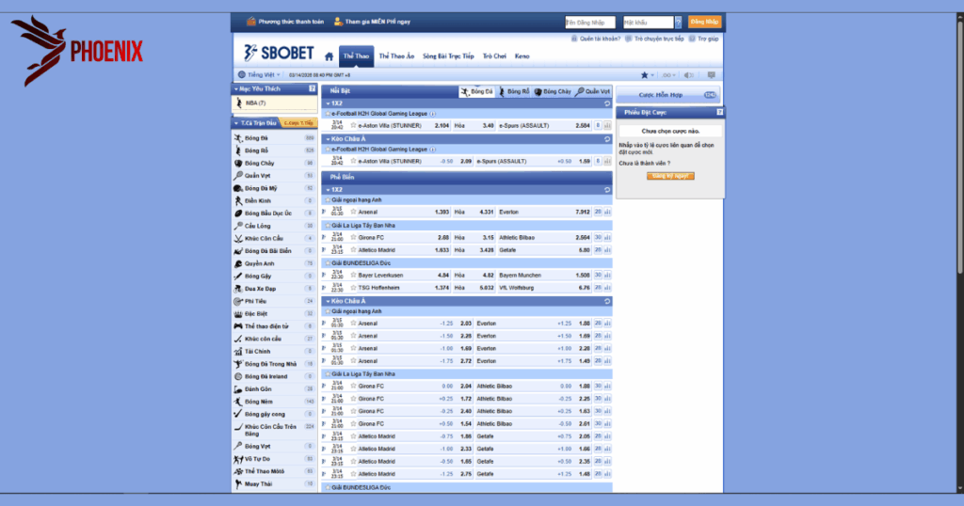Star the Arsenal row with odds 1.393
This screenshot has height=506, width=964.
click(353, 212)
